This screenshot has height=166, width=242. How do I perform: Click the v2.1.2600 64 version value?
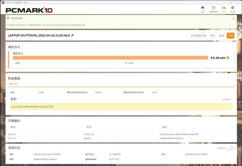115,154
